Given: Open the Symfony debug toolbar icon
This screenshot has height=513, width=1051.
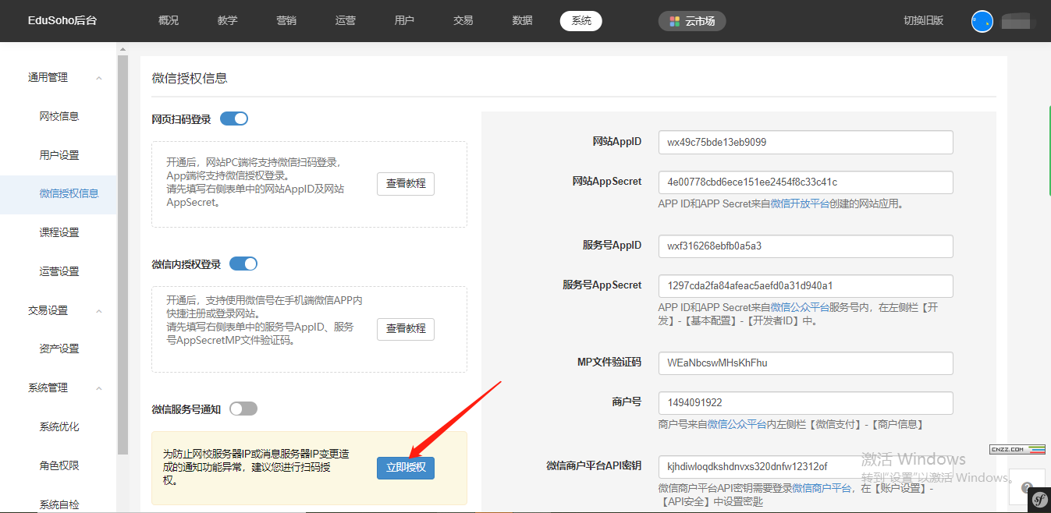Looking at the screenshot, I should [1039, 501].
